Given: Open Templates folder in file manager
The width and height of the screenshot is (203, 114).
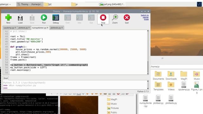Looking at the screenshot, I should pos(158,86).
